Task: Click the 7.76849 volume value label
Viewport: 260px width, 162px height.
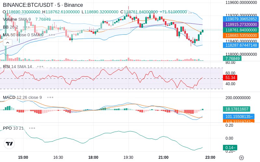Action: pos(232,58)
